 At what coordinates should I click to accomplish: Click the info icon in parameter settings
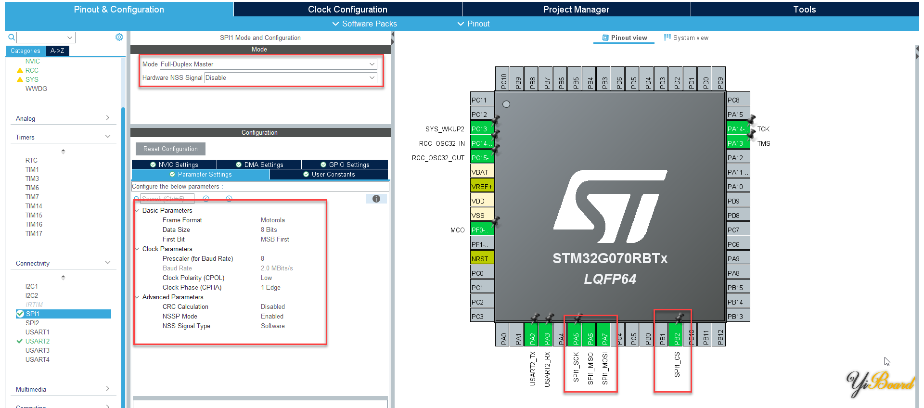click(376, 199)
